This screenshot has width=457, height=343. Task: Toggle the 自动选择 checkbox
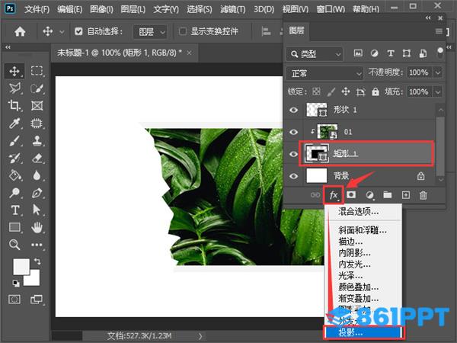point(78,31)
